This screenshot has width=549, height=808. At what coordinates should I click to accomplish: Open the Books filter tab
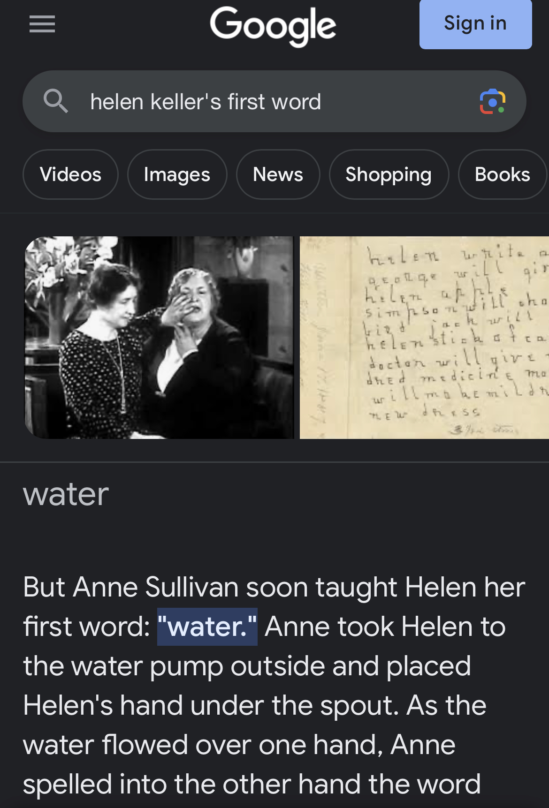pyautogui.click(x=503, y=174)
